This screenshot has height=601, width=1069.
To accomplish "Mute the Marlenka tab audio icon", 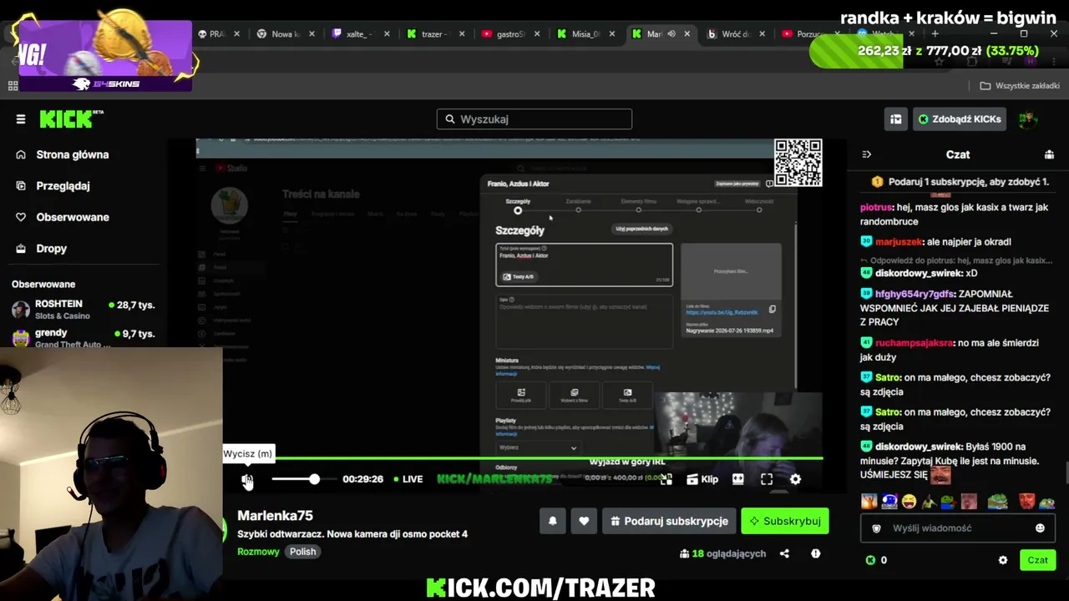I will pos(671,34).
